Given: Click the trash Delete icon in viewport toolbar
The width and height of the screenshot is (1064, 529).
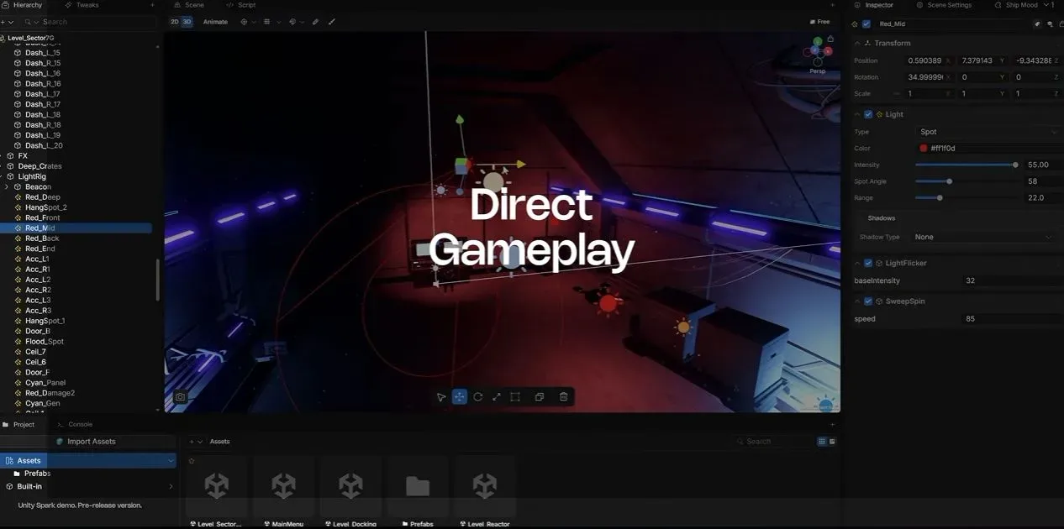Looking at the screenshot, I should (x=564, y=397).
